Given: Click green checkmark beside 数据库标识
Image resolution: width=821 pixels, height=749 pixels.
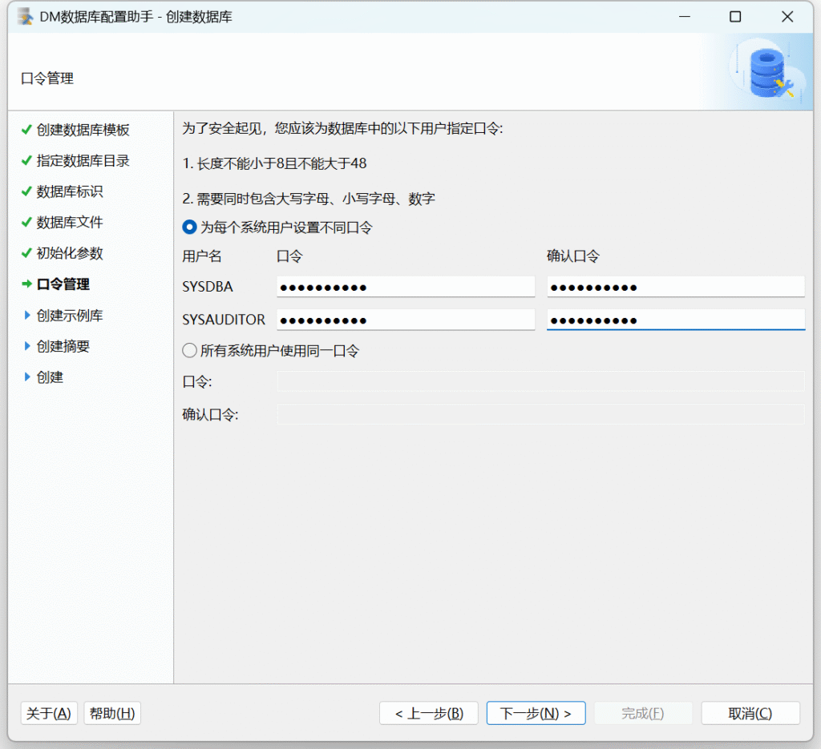Looking at the screenshot, I should pyautogui.click(x=27, y=191).
